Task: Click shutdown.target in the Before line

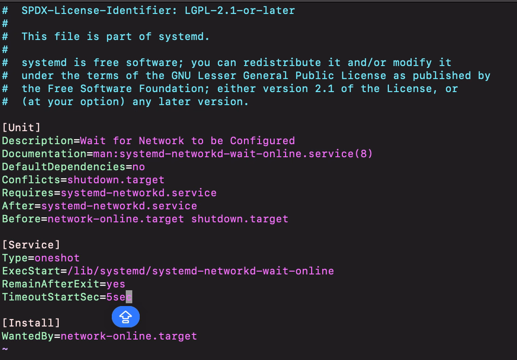Action: [240, 219]
